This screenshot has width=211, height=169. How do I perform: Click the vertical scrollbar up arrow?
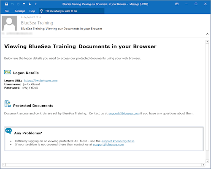pos(207,42)
